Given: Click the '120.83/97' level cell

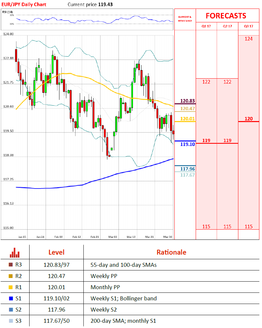Looking at the screenshot, I should 56,265.
